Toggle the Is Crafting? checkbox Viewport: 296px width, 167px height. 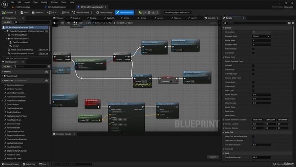tap(253, 53)
